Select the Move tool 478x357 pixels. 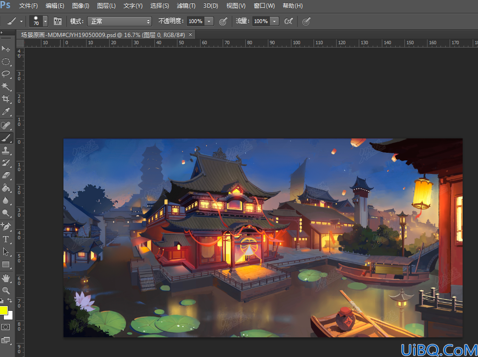[6, 49]
